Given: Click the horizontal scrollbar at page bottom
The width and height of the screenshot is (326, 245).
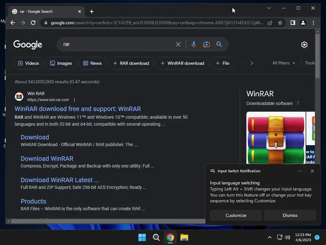Looking at the screenshot, I should pyautogui.click(x=108, y=221).
